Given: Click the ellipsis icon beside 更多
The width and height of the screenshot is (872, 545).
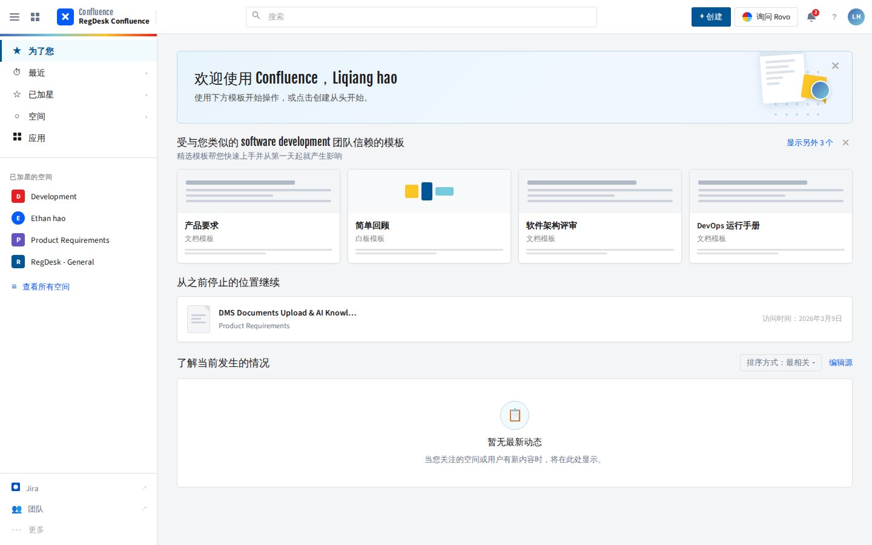Looking at the screenshot, I should pyautogui.click(x=16, y=530).
